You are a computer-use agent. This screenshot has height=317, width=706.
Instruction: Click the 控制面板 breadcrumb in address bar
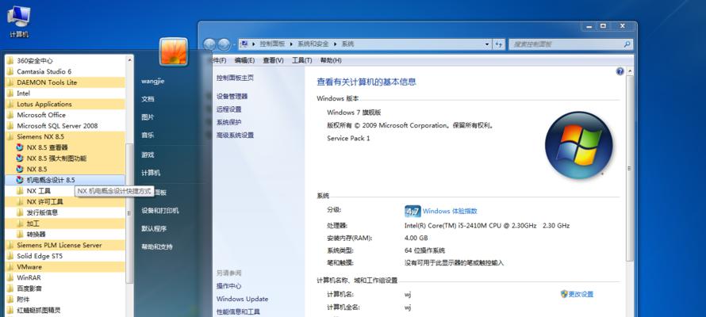pyautogui.click(x=272, y=44)
